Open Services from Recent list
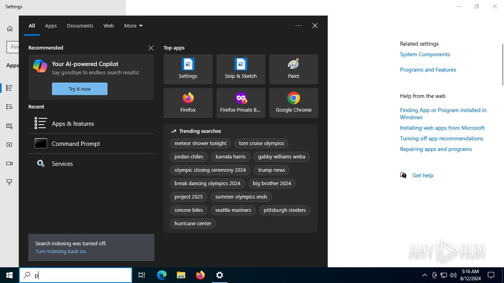The image size is (504, 283). pos(91,164)
